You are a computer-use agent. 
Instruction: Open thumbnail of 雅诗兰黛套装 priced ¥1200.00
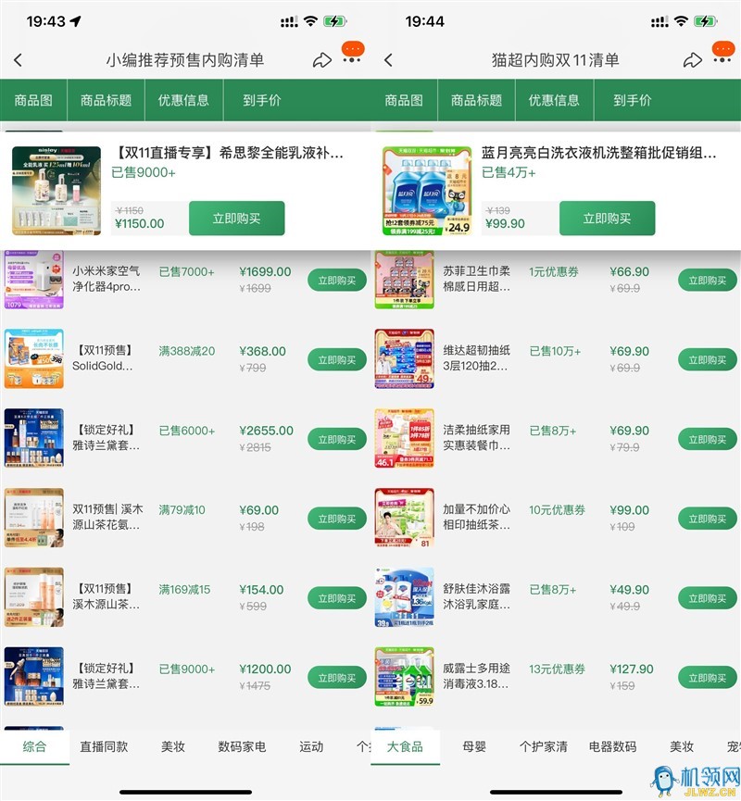(x=33, y=676)
